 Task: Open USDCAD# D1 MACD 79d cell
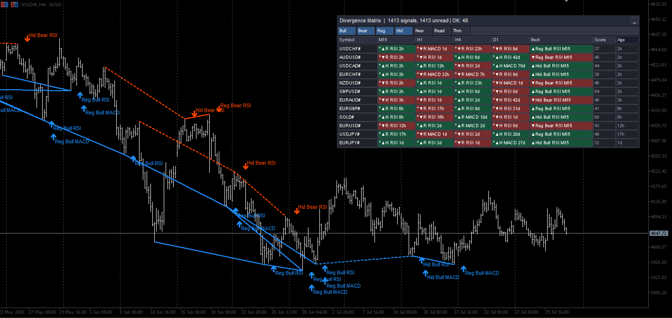510,66
